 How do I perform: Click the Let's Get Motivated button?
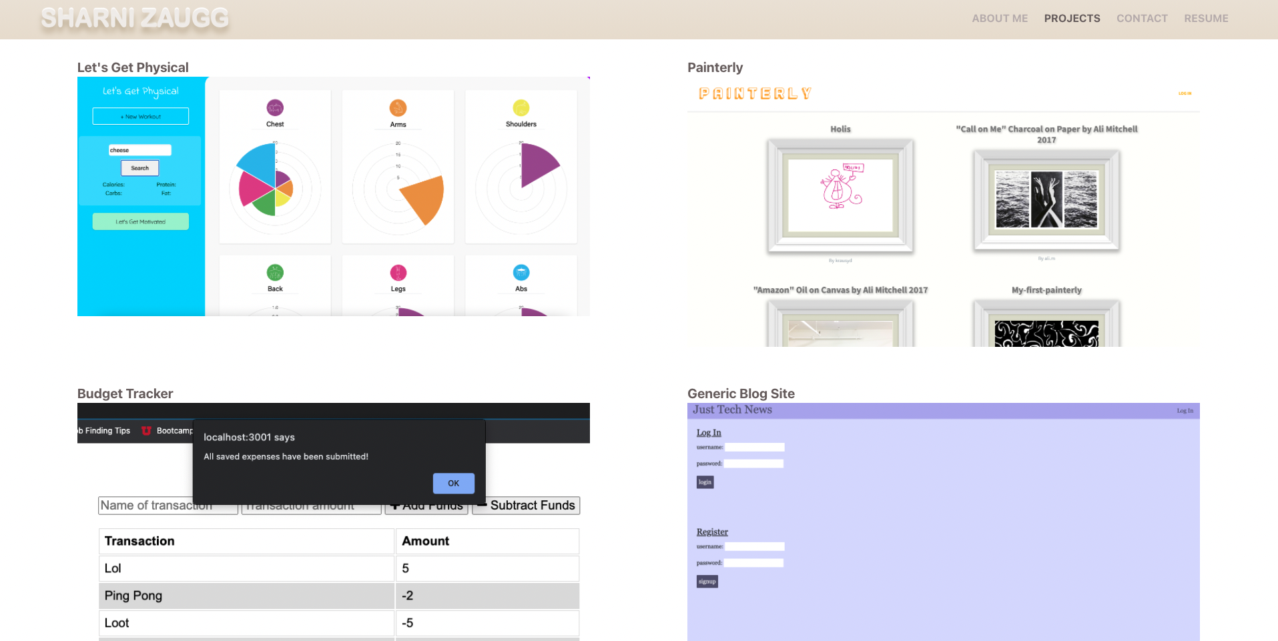pyautogui.click(x=140, y=221)
